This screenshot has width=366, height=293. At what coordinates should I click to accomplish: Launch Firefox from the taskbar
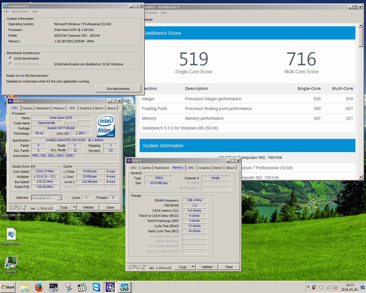[x=39, y=287]
